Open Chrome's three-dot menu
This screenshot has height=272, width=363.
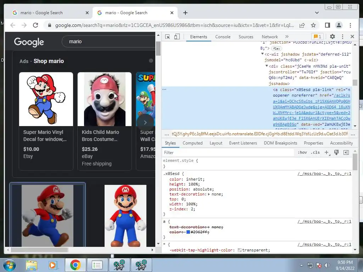coord(350,25)
